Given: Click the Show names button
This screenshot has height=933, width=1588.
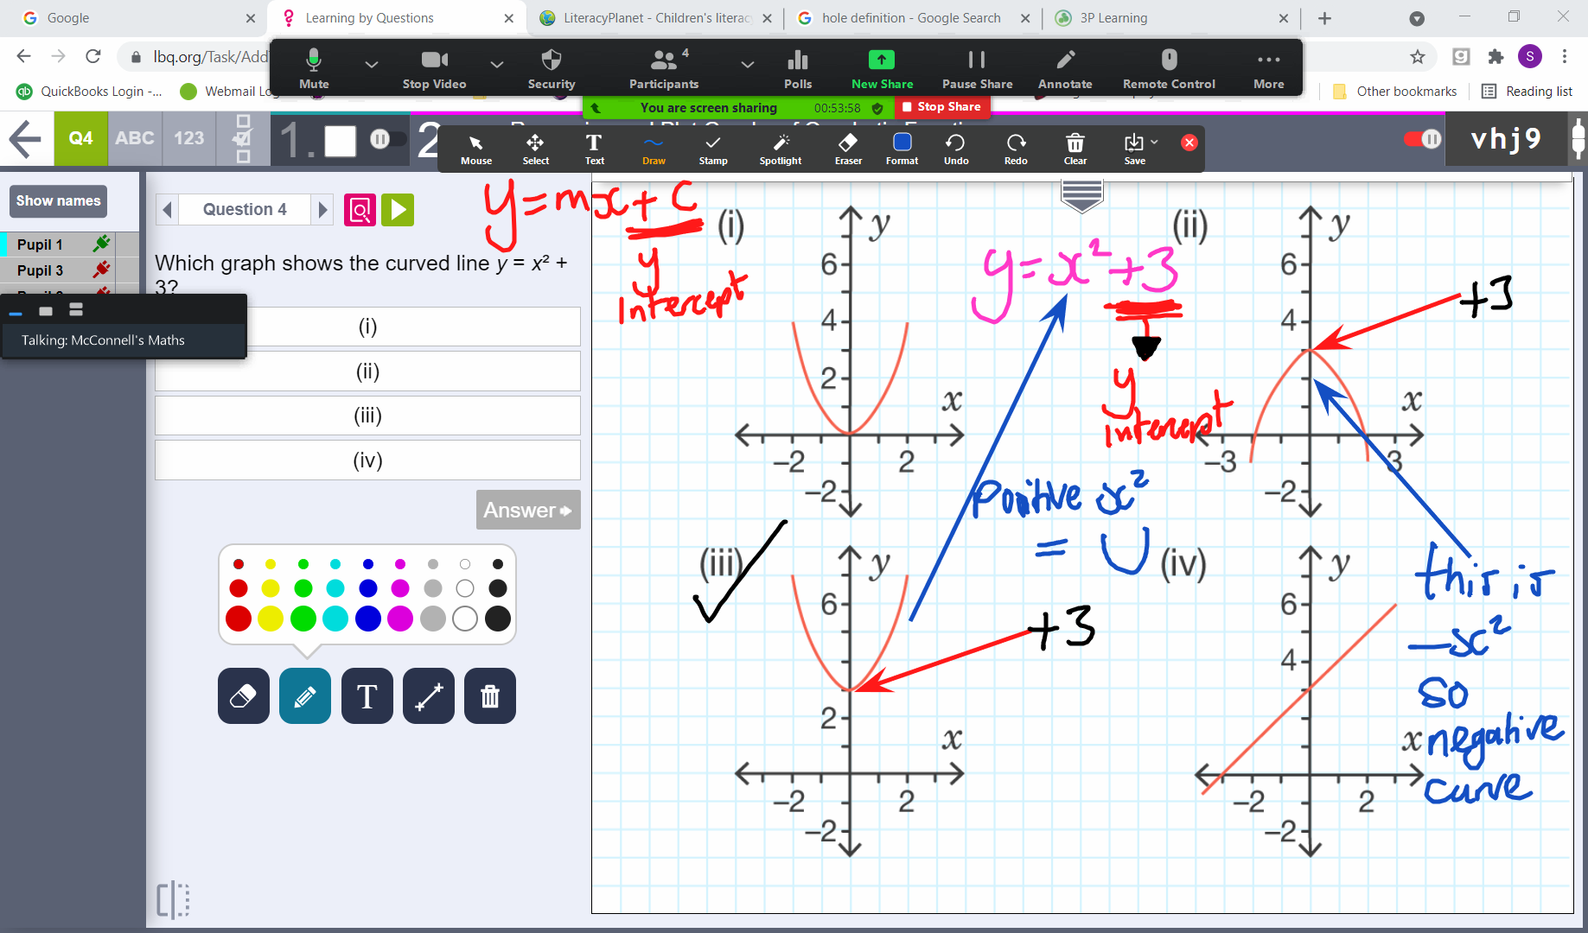Looking at the screenshot, I should pos(59,201).
